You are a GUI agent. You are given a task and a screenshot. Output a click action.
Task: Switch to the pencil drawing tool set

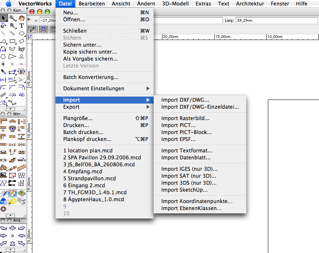(x=3, y=193)
